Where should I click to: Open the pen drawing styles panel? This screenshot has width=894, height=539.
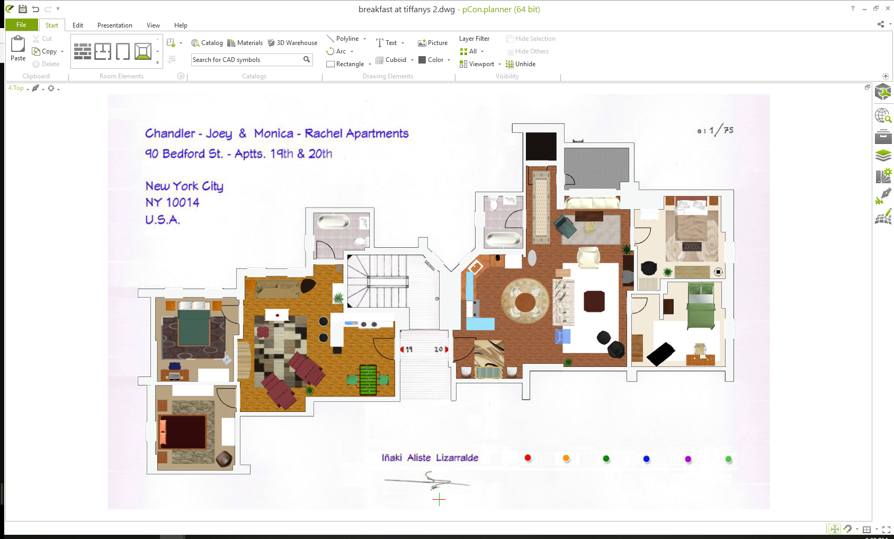883,196
